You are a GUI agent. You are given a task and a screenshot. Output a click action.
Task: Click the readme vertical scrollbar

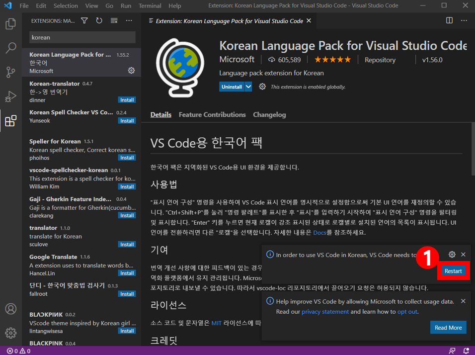tap(473, 149)
